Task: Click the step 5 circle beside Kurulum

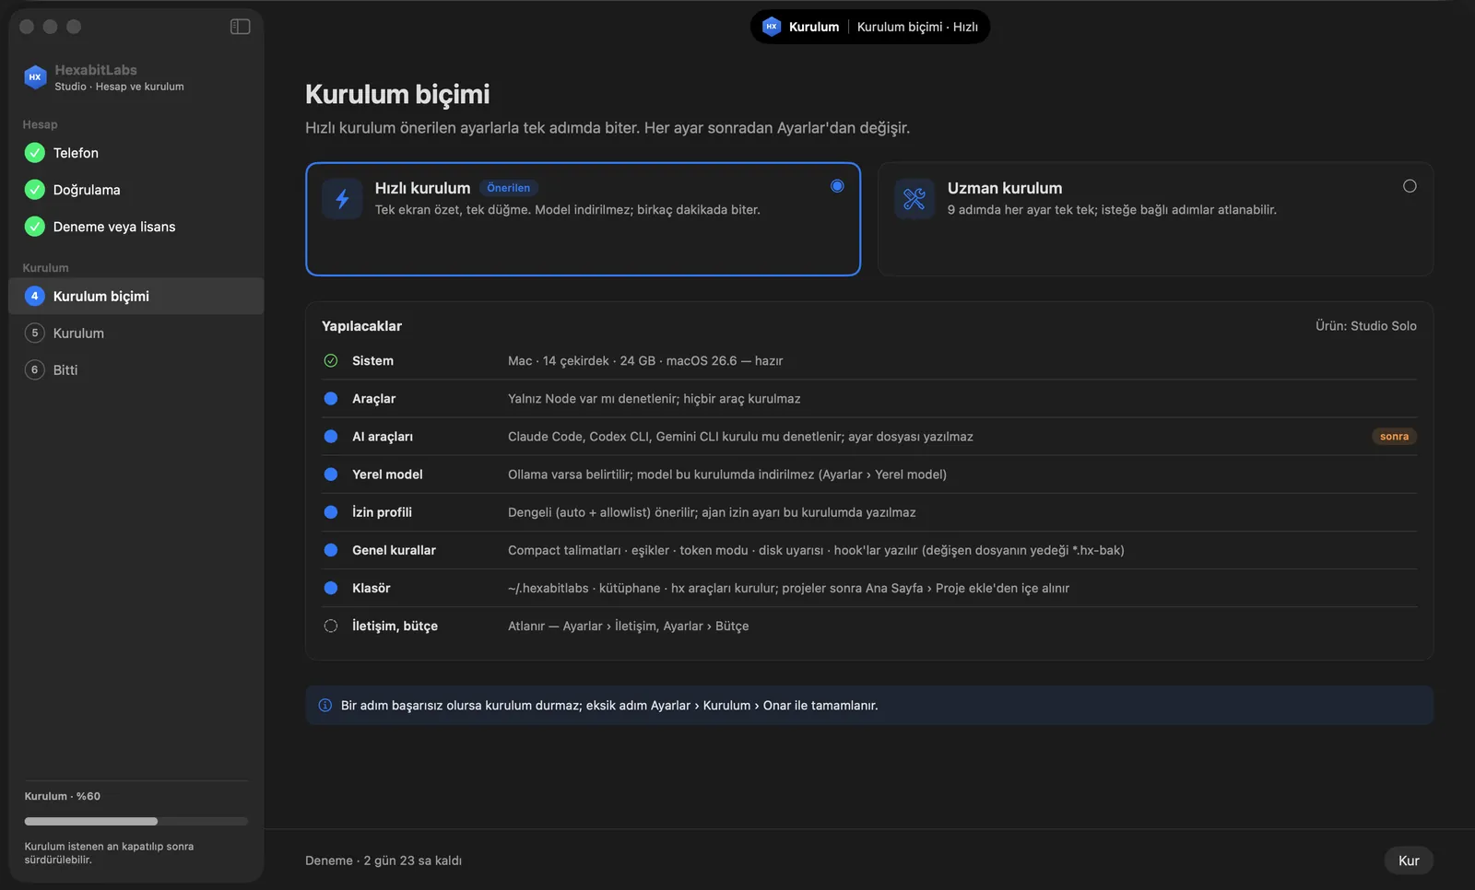Action: 35,334
